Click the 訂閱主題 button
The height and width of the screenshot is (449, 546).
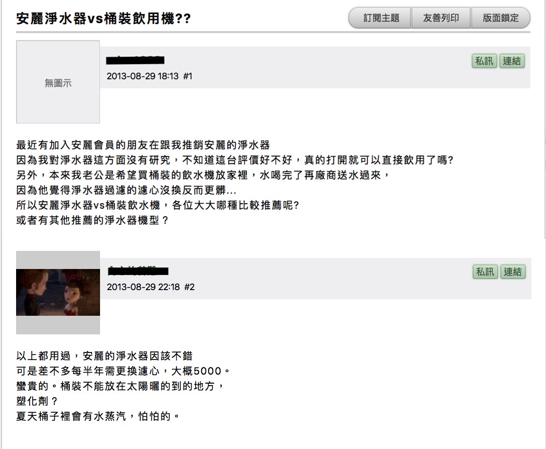pyautogui.click(x=380, y=18)
